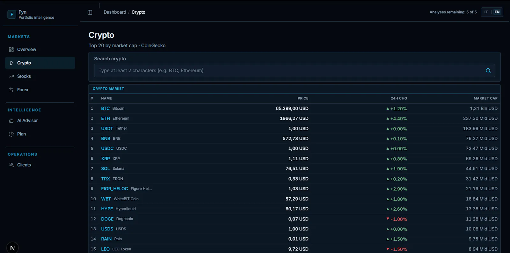
Task: Open the AI Advisor page
Action: (x=40, y=121)
